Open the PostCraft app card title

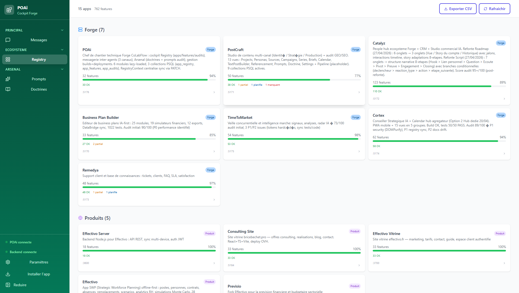coord(236,50)
